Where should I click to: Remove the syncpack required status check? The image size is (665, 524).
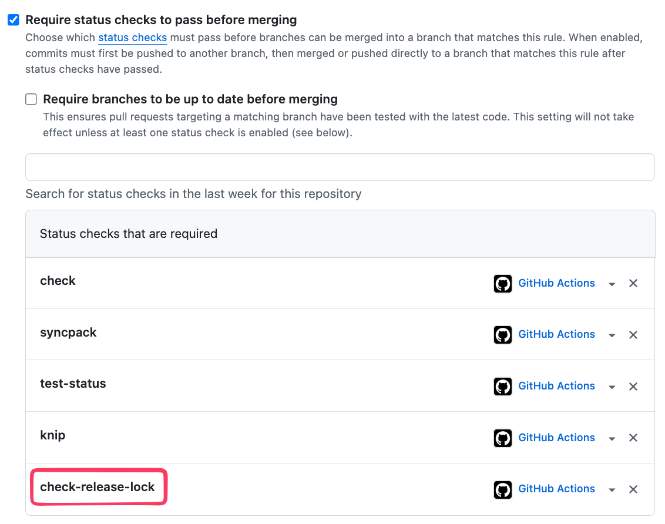(x=633, y=334)
